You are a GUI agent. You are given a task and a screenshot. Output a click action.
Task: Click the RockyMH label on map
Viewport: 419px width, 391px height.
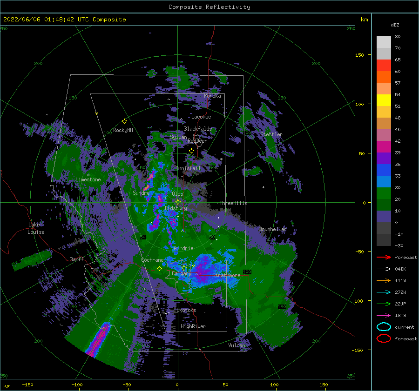tap(123, 130)
